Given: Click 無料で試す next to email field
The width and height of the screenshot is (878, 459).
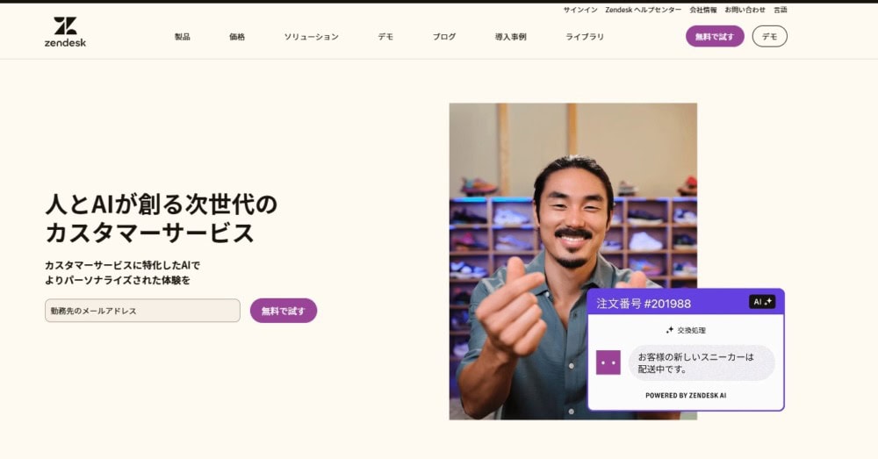Looking at the screenshot, I should [x=284, y=311].
